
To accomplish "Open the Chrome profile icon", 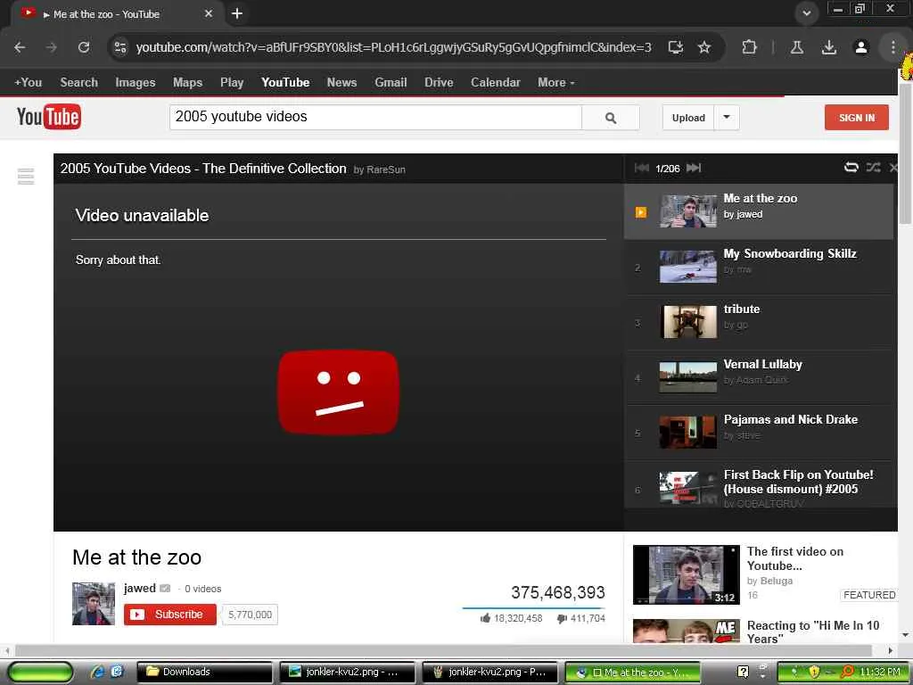I will point(861,47).
